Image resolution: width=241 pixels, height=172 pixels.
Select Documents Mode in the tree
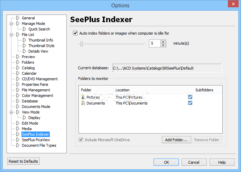36,107
